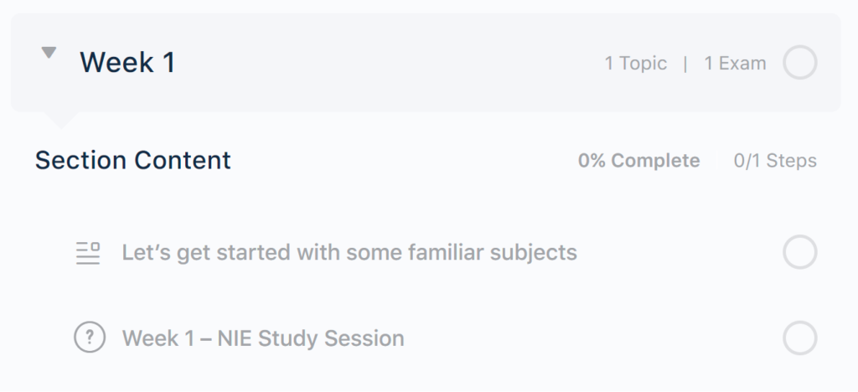Screen dimensions: 858x392
Task: Open 'Let's get started with some familiar subjects'
Action: tap(349, 252)
